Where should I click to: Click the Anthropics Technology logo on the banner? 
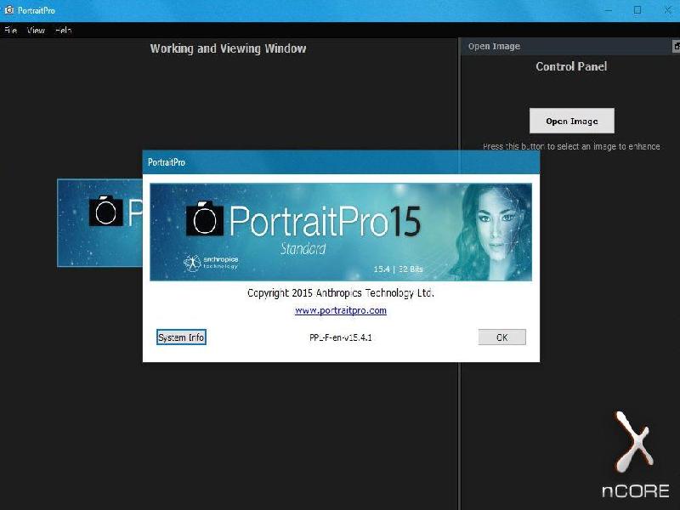[211, 263]
